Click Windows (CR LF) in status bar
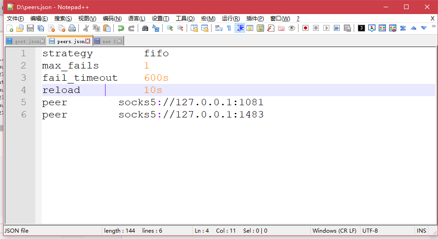Screen dimensions: 438x239 click(x=334, y=231)
